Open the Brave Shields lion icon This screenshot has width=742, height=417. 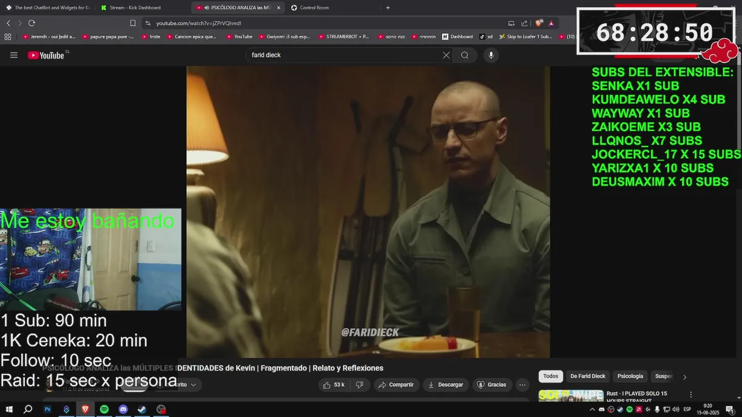point(539,23)
